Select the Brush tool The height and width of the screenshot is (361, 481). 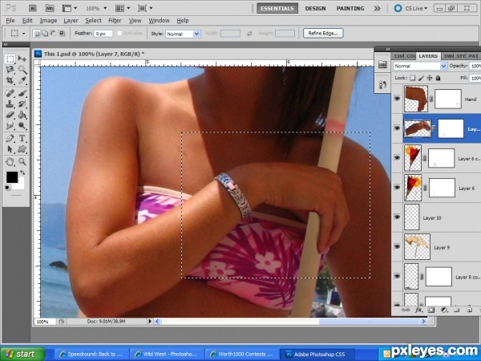[22, 93]
